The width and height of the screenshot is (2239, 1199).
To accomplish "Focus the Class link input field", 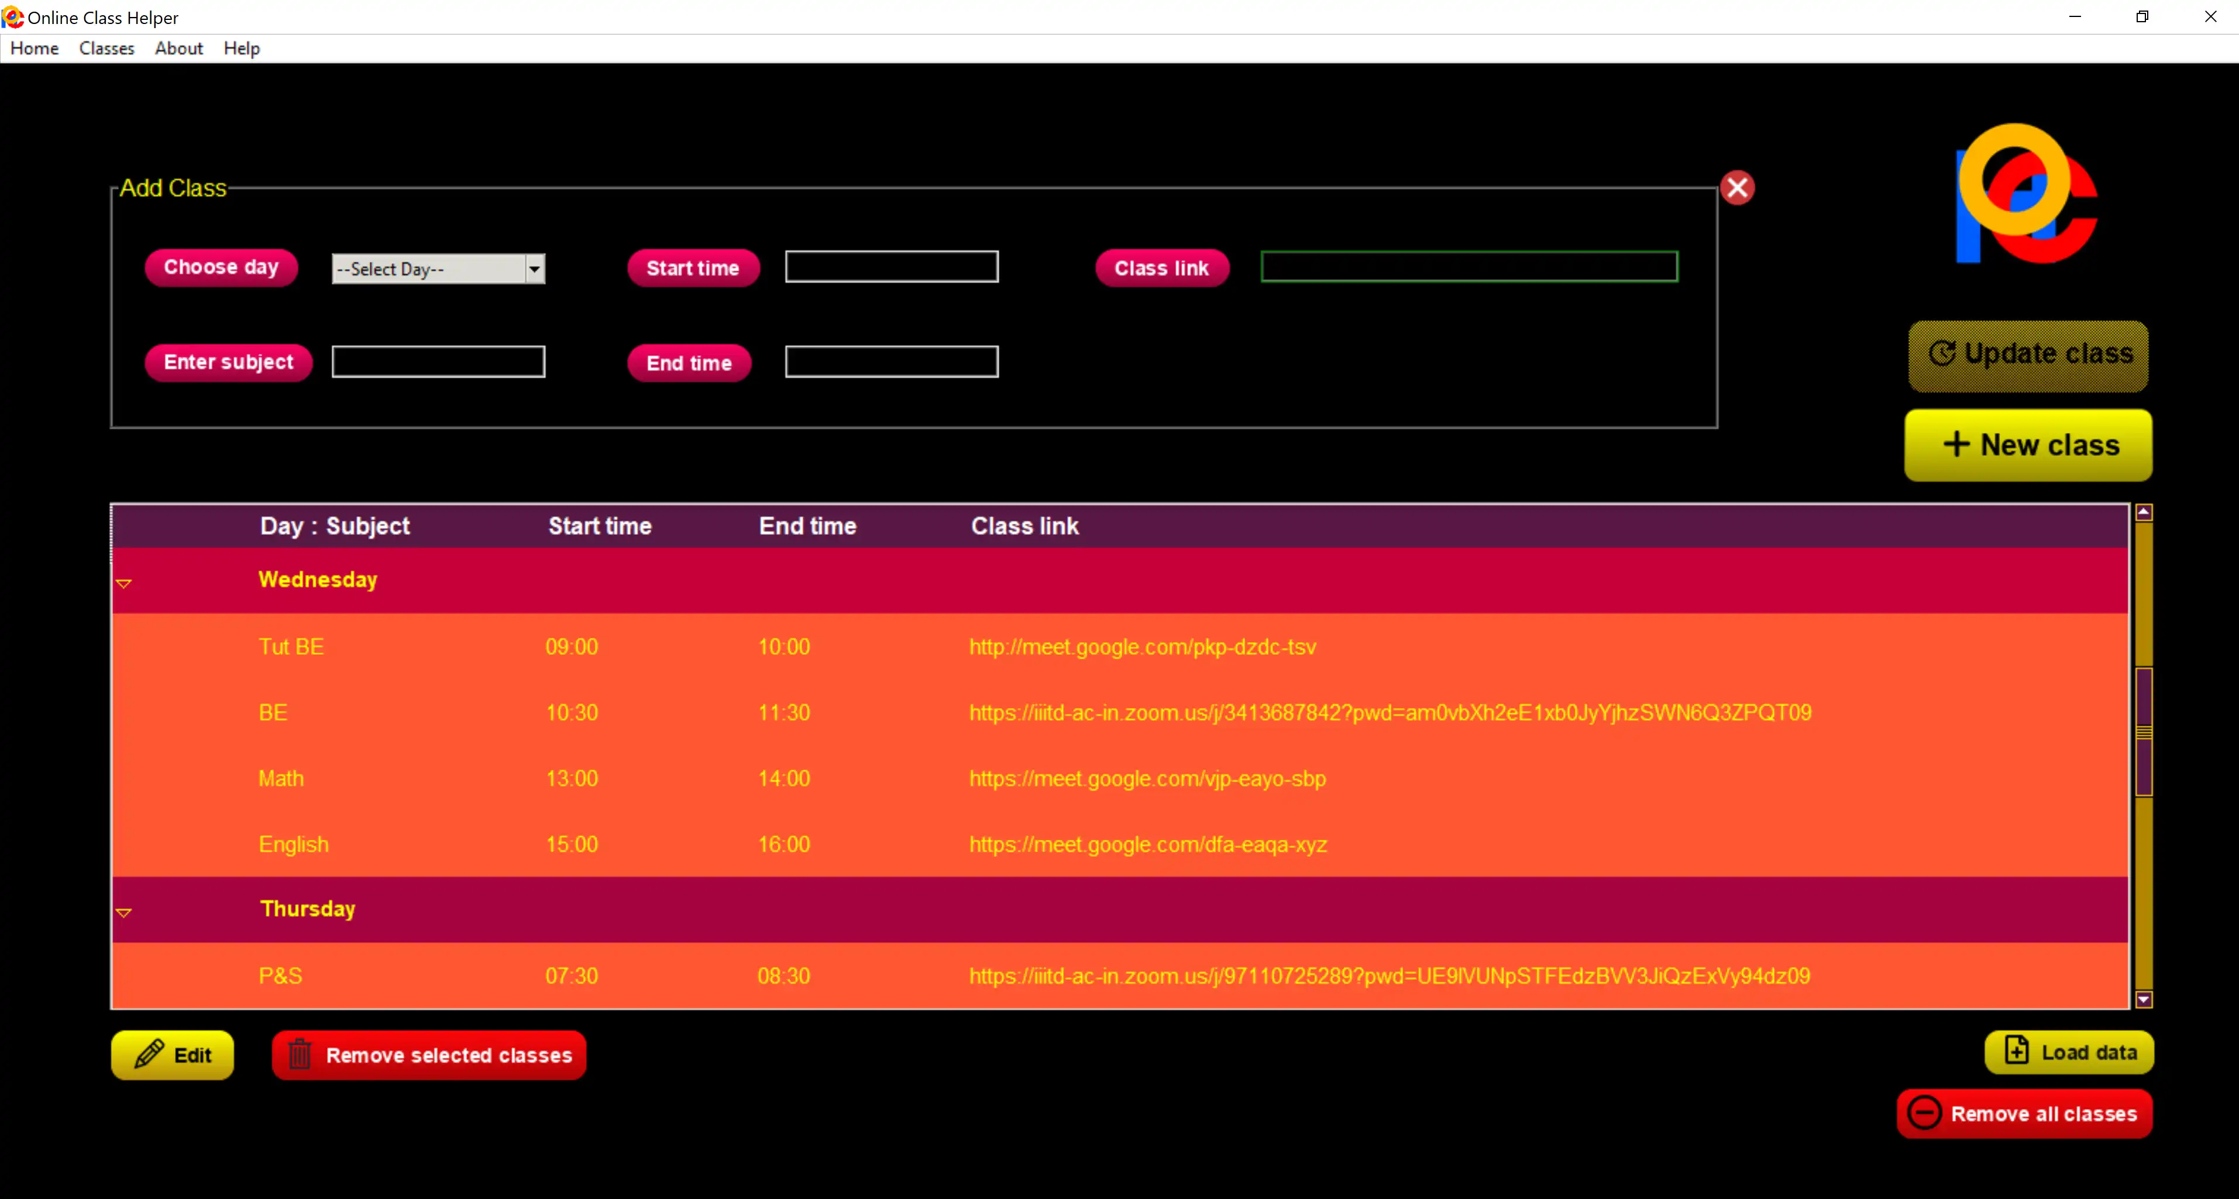I will click(x=1469, y=267).
